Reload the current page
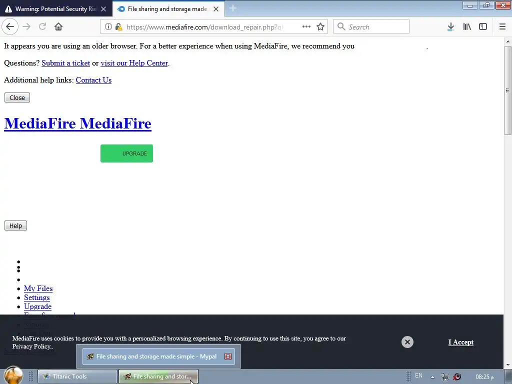 point(42,27)
